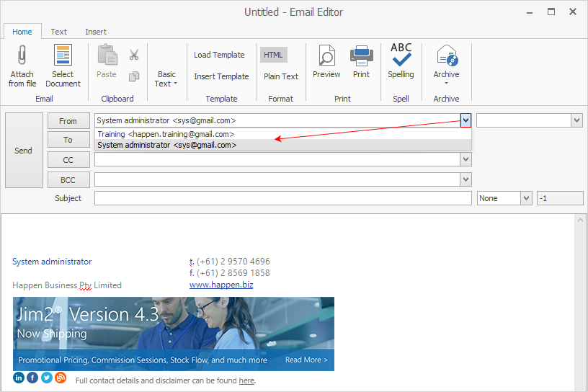Click the From button

(x=68, y=121)
